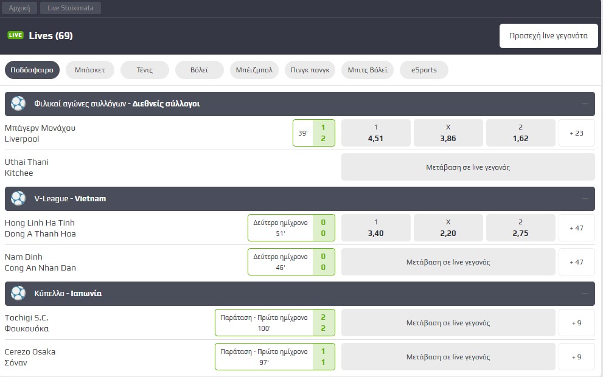
Task: Select the Ποδόσφαιρο sport tab
Action: [x=32, y=70]
